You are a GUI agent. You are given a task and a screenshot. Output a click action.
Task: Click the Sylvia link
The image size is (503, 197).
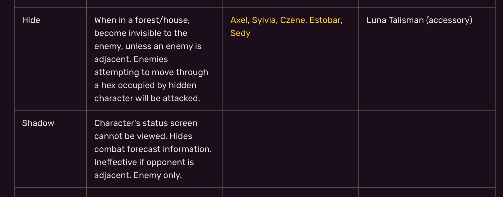[264, 20]
